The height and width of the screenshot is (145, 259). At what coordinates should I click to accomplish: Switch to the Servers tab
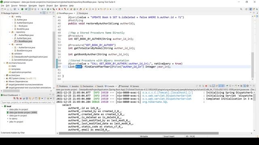coord(134,86)
